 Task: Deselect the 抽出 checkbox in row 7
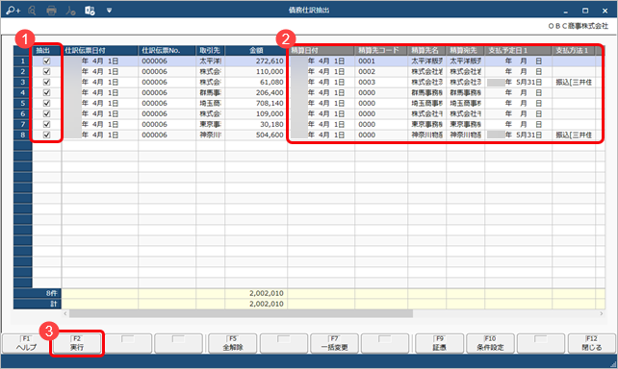click(46, 124)
